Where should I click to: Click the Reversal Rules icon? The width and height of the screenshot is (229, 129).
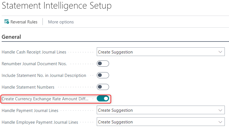(x=7, y=22)
